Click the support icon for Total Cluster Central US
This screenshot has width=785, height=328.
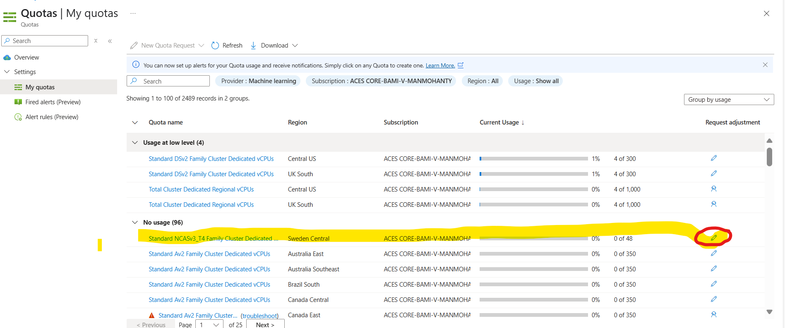pos(713,189)
